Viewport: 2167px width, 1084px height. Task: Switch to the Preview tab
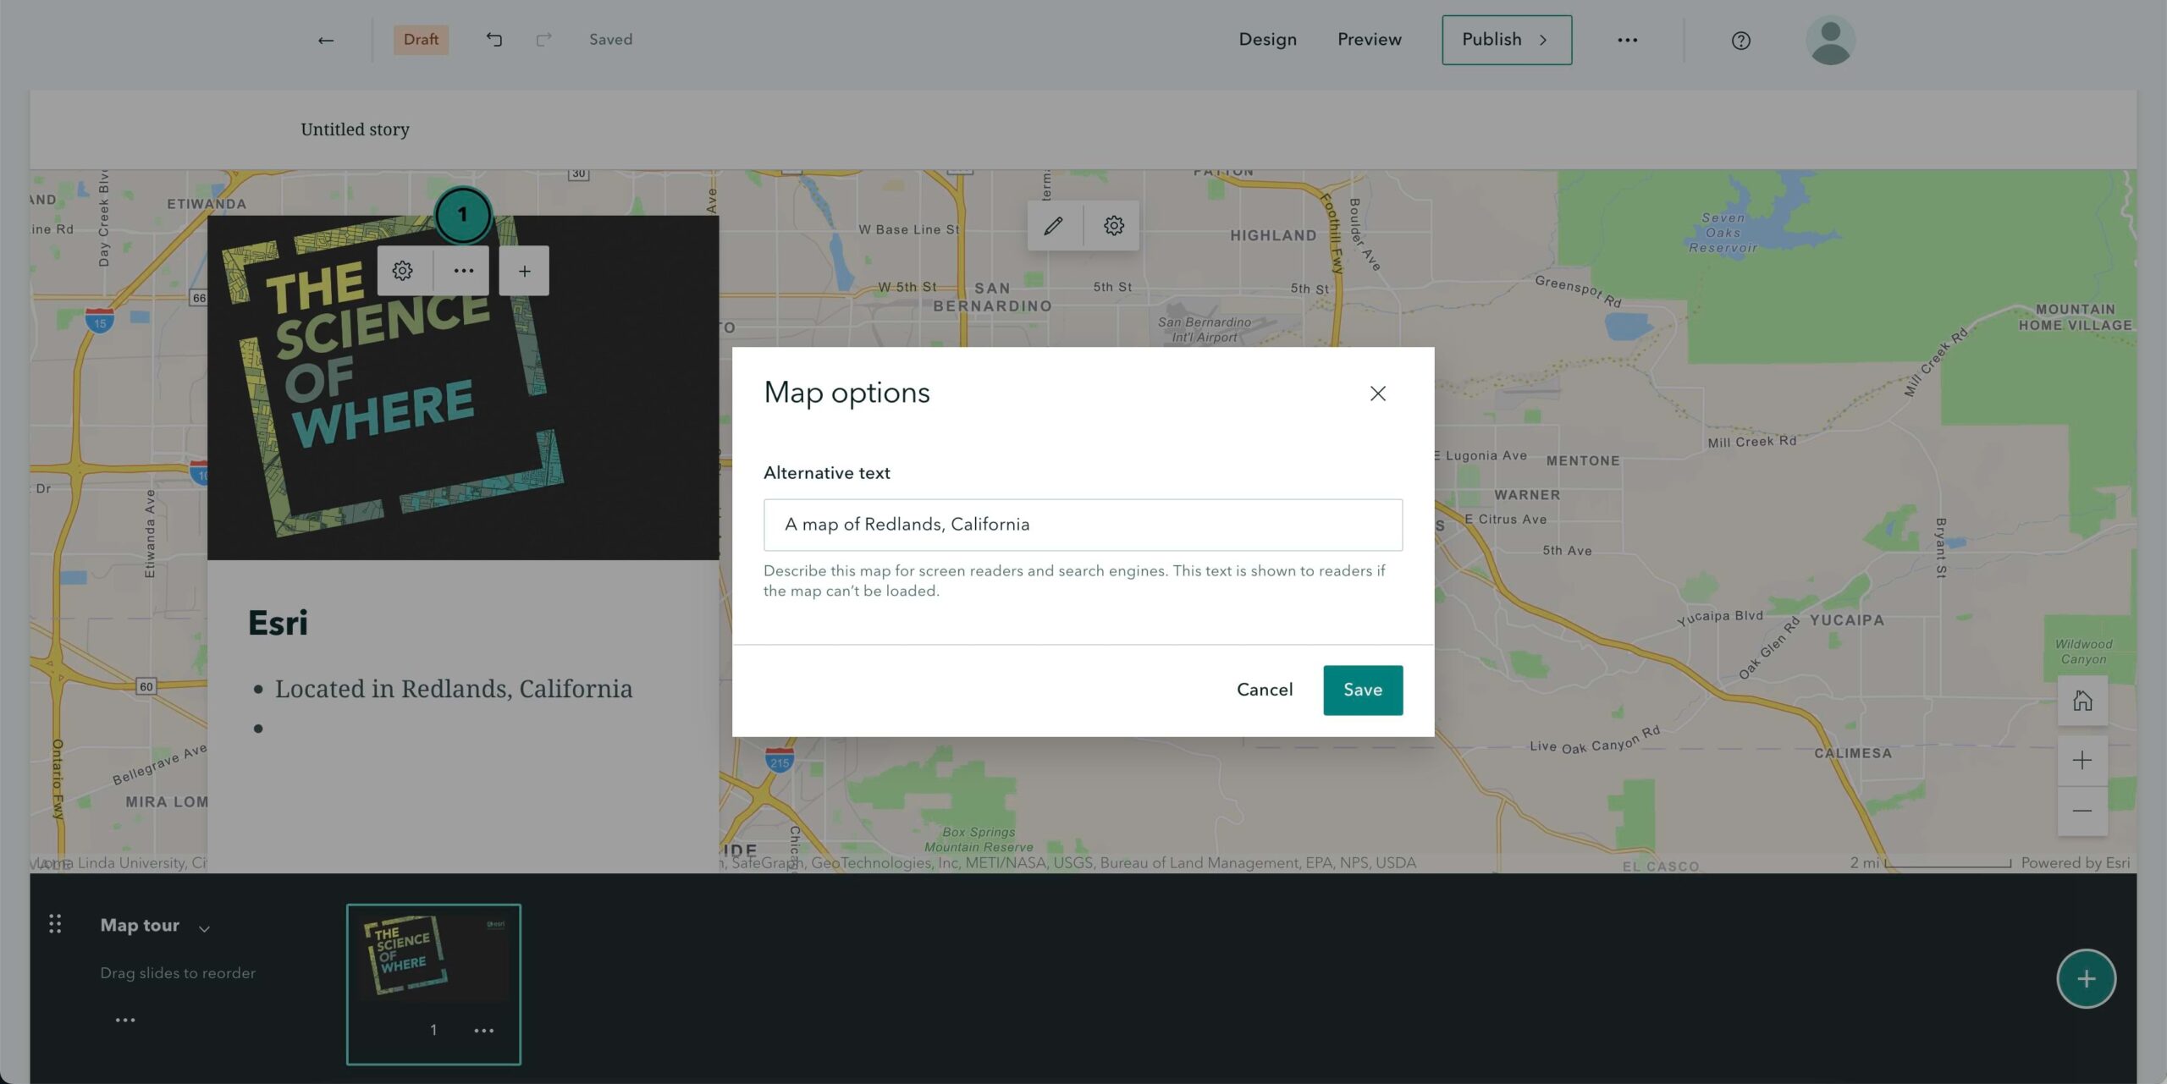click(x=1369, y=39)
